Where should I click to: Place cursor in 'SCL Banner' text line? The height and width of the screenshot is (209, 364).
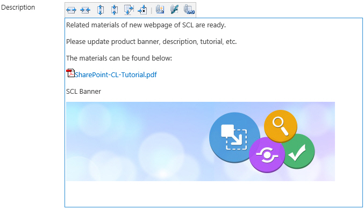point(83,92)
